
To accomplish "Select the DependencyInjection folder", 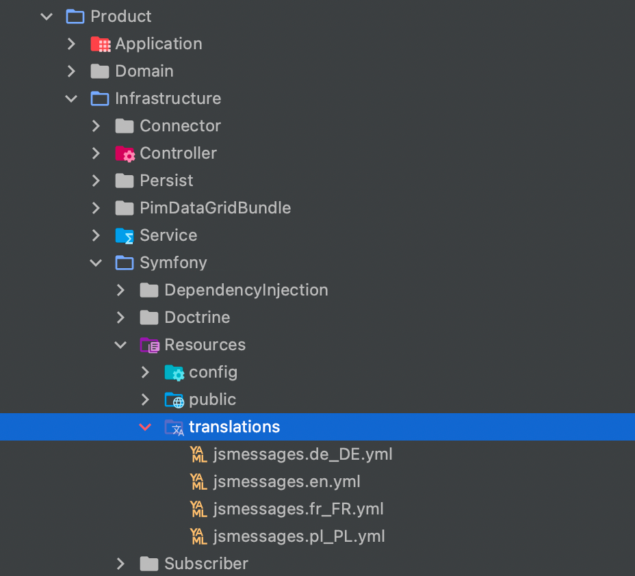I will coord(246,290).
